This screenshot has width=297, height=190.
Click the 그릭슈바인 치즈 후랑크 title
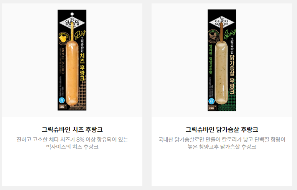(72, 130)
